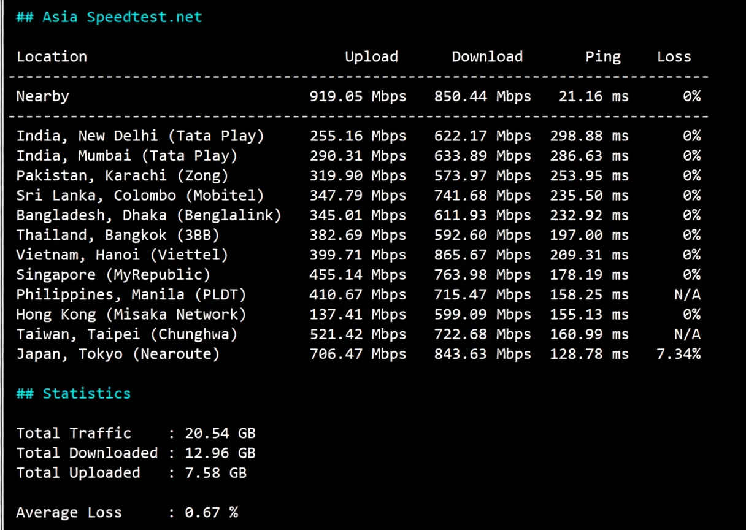Click the 'Upload' column header

[x=371, y=57]
